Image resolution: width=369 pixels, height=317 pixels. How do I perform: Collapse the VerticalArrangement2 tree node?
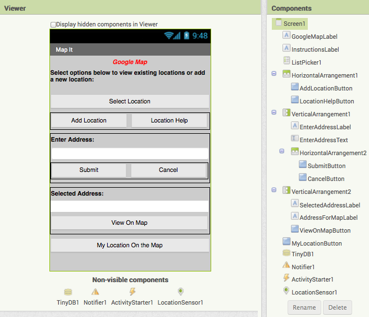[274, 190]
